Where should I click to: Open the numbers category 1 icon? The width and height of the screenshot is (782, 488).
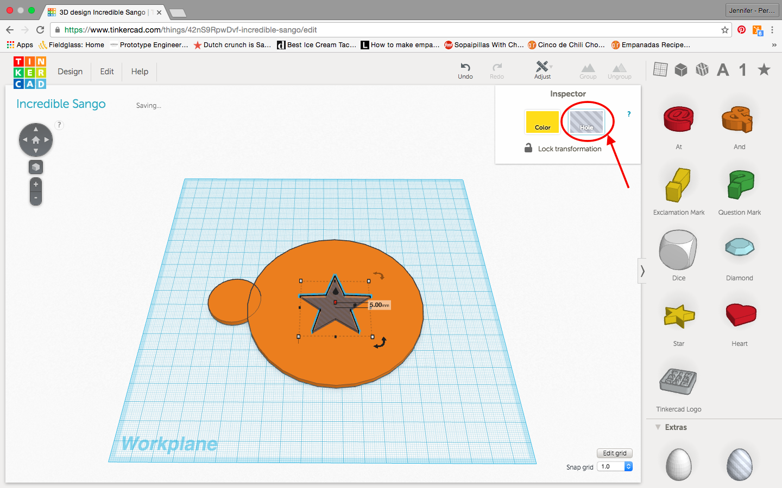(x=743, y=69)
